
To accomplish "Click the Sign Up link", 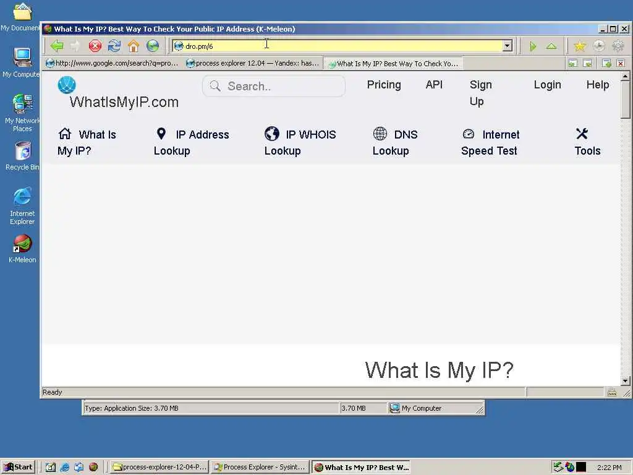I will point(480,93).
